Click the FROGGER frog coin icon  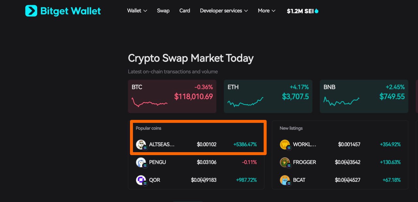point(285,162)
